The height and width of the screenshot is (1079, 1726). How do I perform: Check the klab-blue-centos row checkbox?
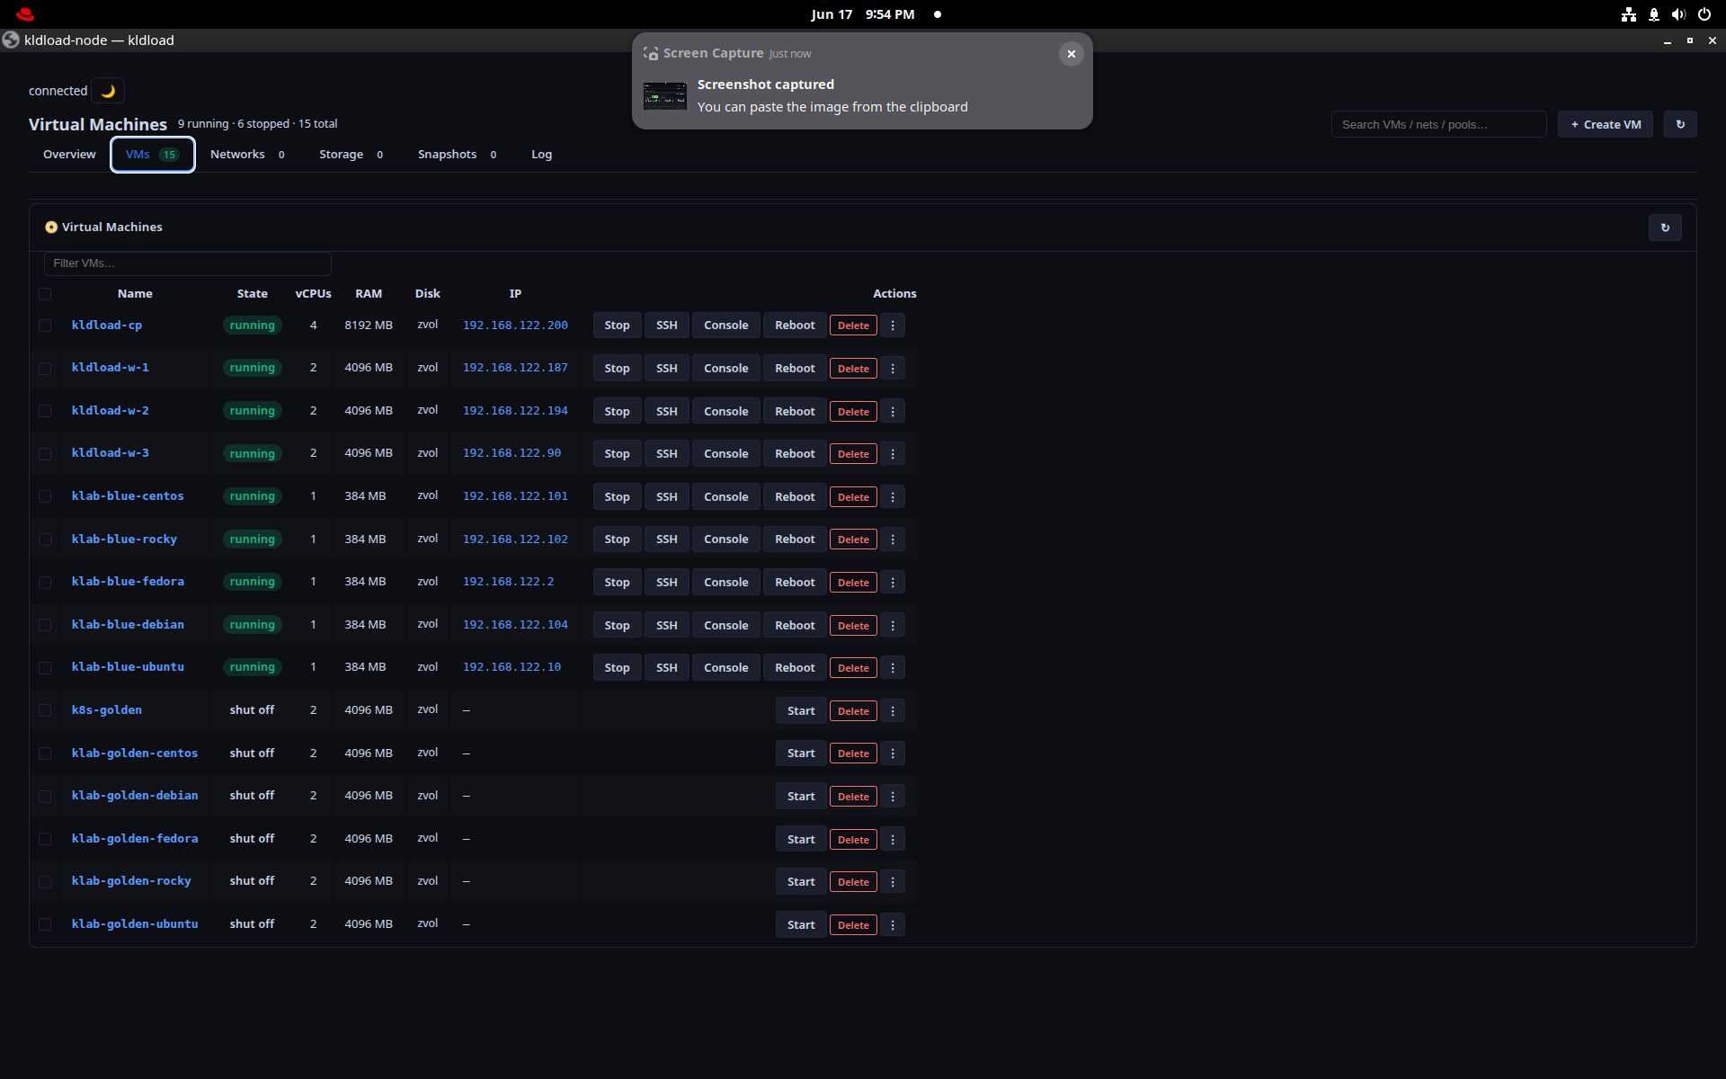click(x=45, y=496)
